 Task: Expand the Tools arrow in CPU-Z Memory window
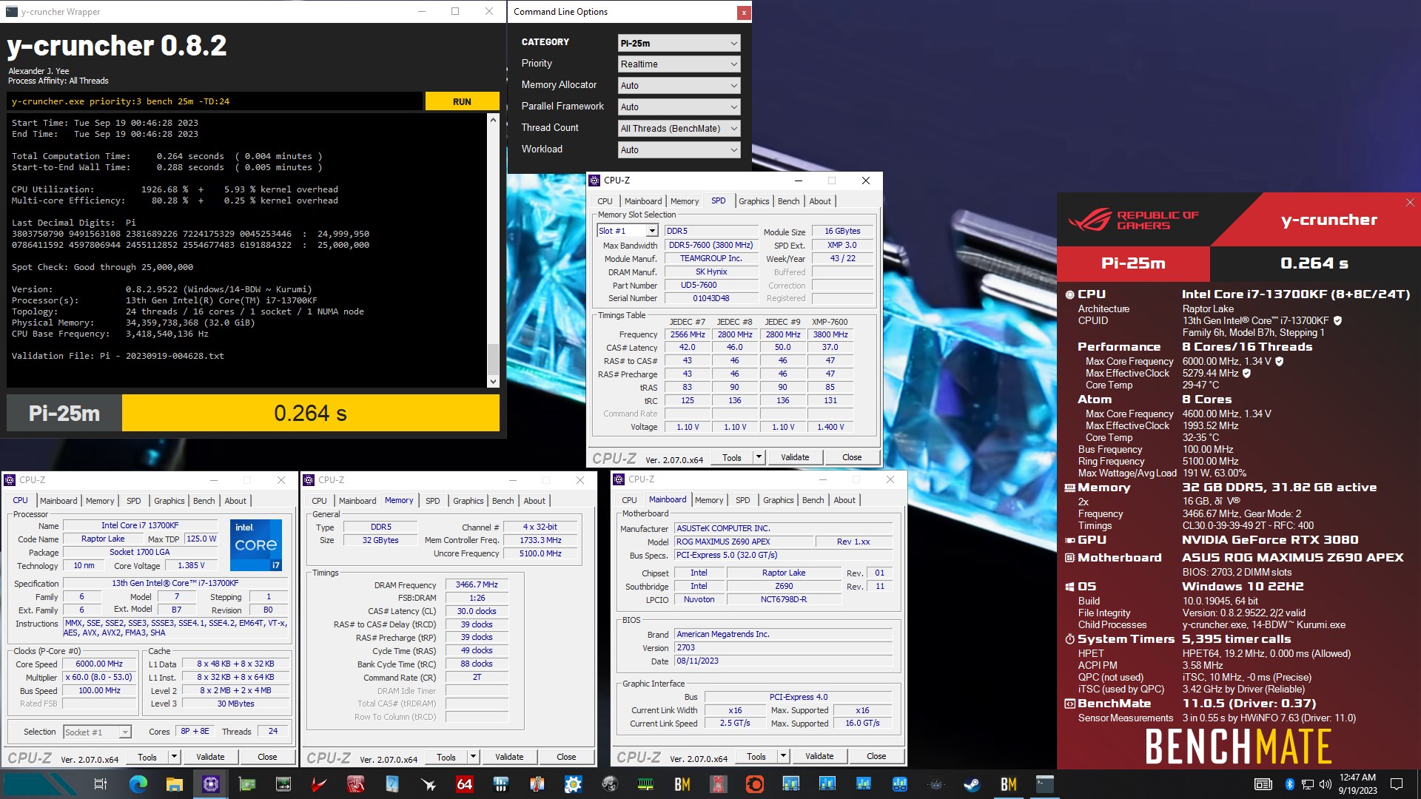coord(473,757)
